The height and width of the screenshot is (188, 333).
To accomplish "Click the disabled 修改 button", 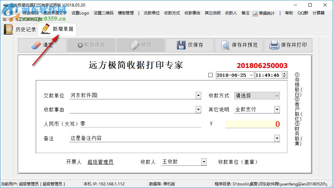I will coord(141,45).
